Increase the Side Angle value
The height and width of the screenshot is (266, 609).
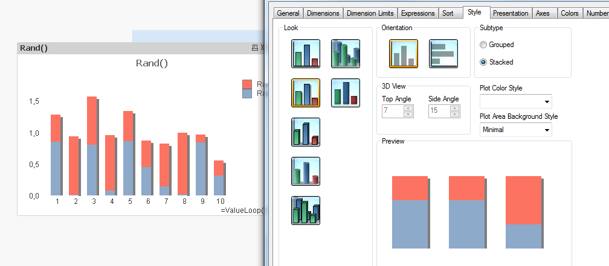[x=455, y=108]
